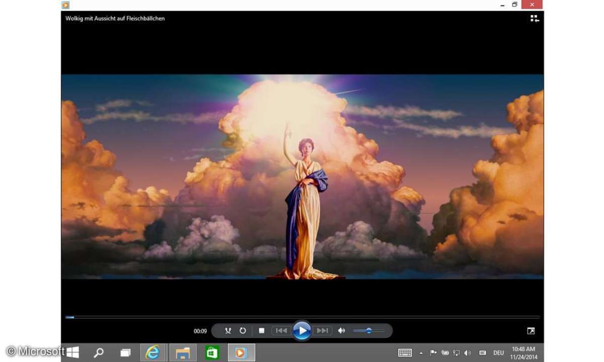Change input language DEU
This screenshot has width=604, height=362.
(x=498, y=353)
